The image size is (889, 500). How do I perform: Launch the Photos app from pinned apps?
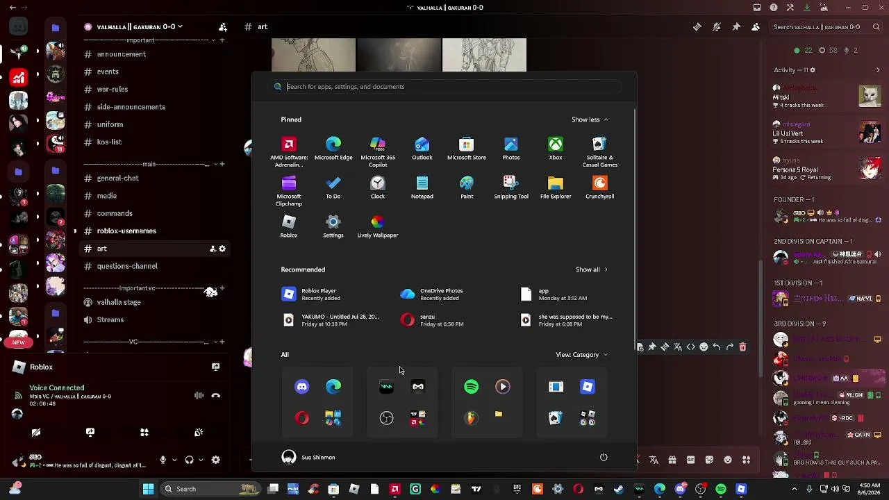511,149
